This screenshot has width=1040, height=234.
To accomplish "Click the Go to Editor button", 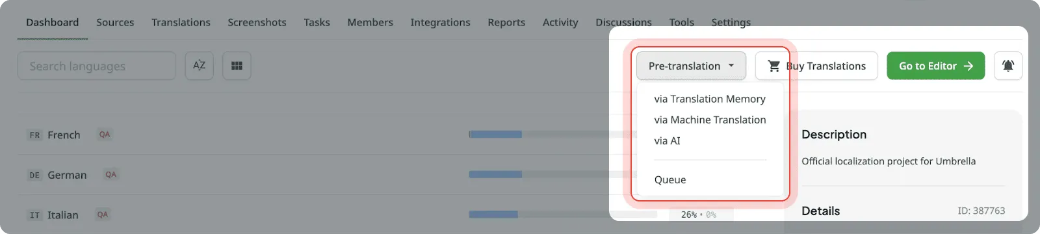I will pyautogui.click(x=936, y=66).
